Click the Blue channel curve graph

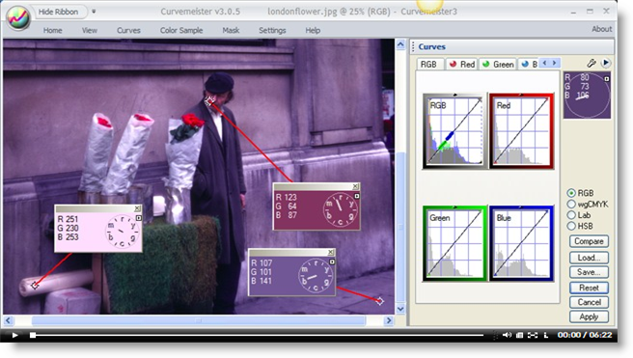521,243
